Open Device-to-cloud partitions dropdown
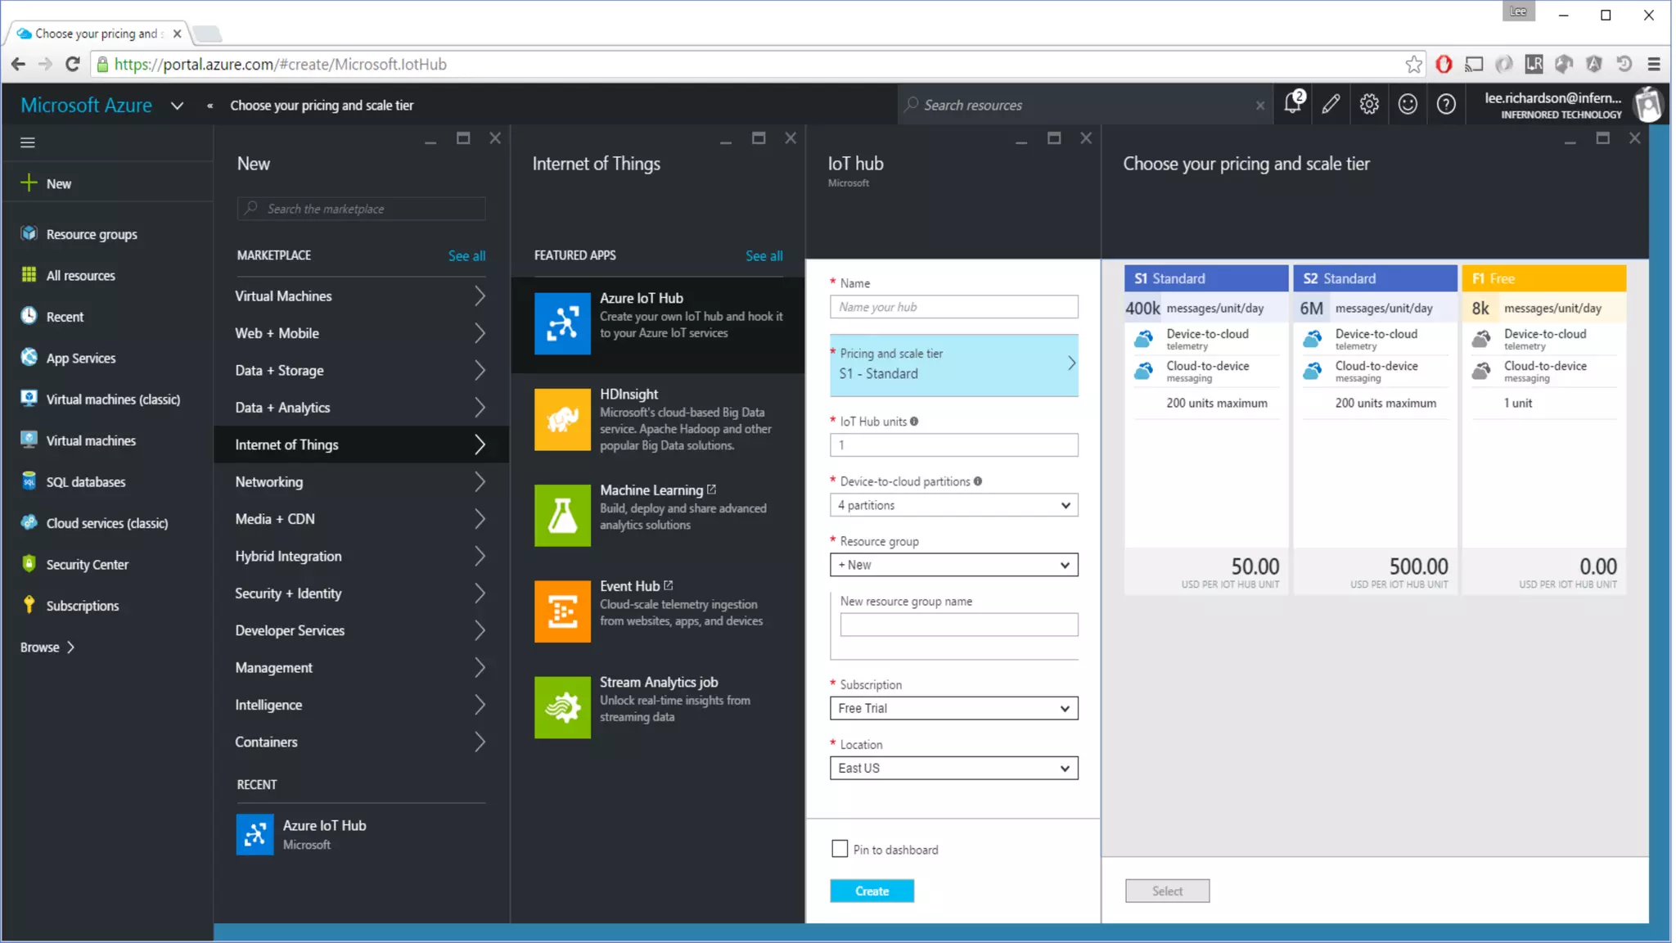This screenshot has height=943, width=1676. click(x=953, y=505)
